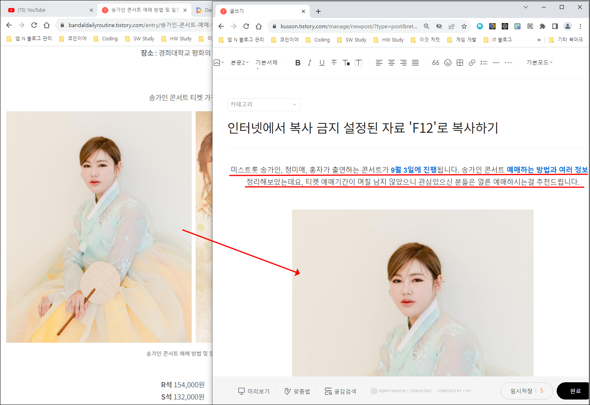Open the emoji picker
590x405 pixels.
tap(448, 63)
